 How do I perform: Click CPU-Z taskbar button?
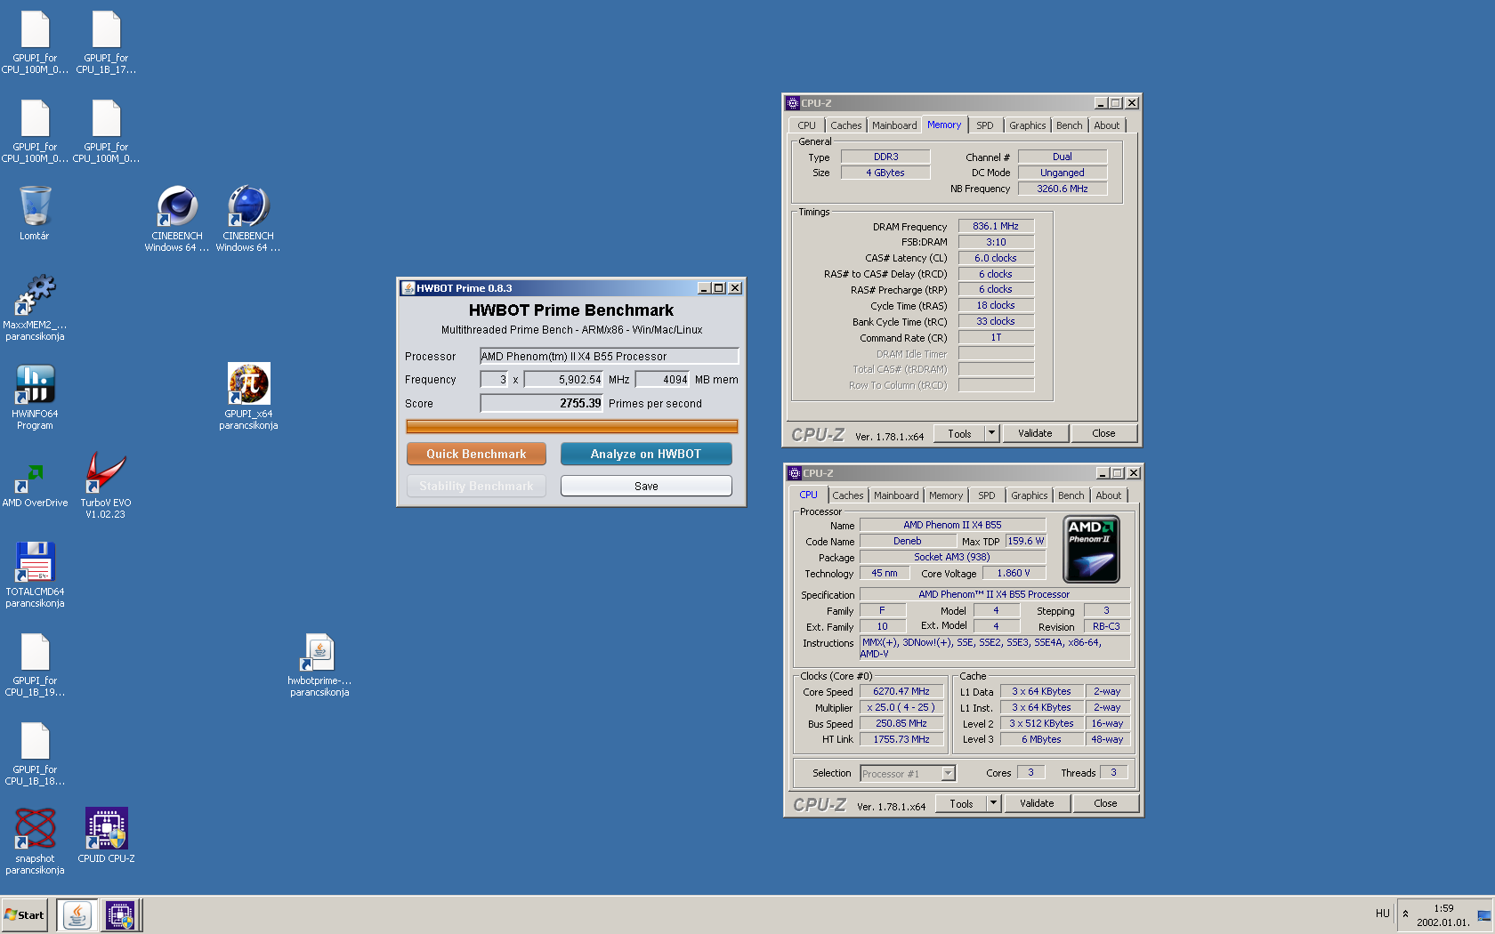click(120, 914)
